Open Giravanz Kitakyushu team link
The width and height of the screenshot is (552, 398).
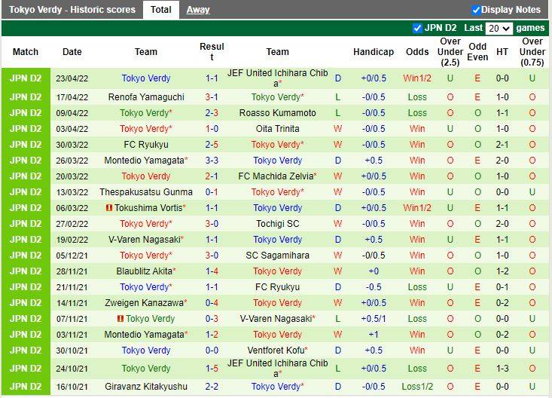146,387
